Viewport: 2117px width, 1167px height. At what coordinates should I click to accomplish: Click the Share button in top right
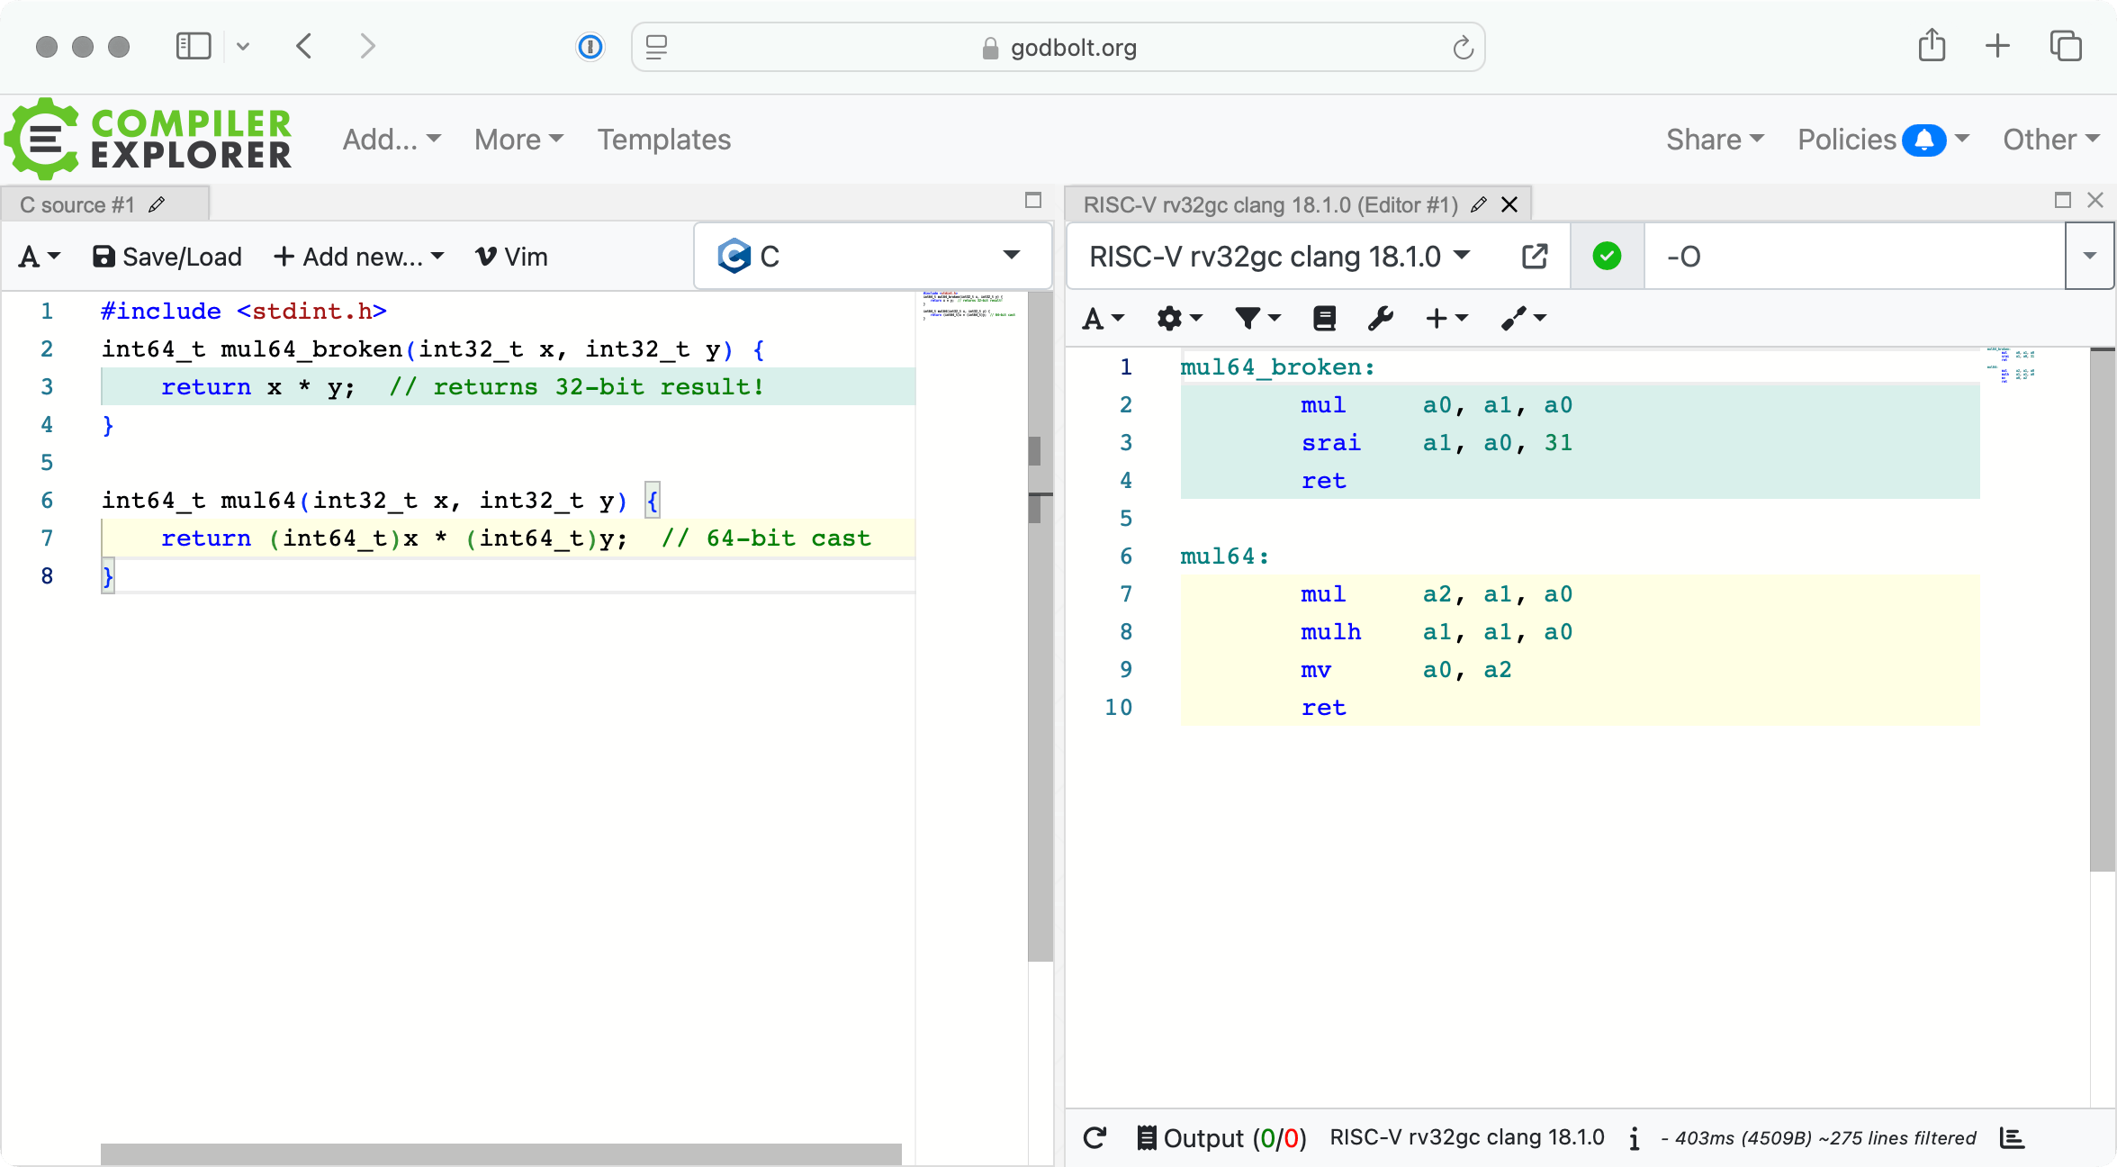tap(1712, 140)
